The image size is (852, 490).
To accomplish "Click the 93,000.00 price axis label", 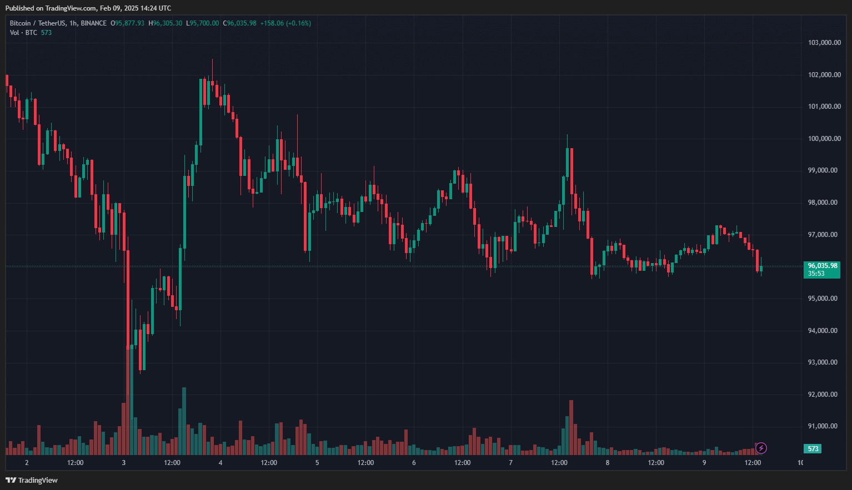I will click(823, 362).
